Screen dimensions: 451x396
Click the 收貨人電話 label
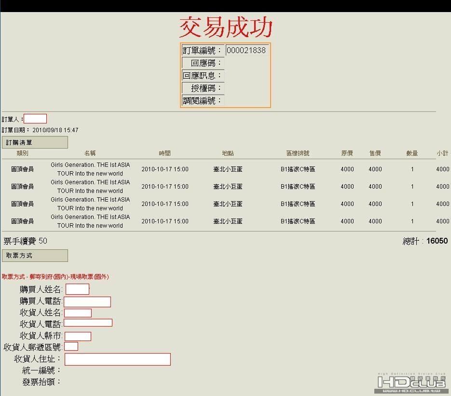[41, 324]
